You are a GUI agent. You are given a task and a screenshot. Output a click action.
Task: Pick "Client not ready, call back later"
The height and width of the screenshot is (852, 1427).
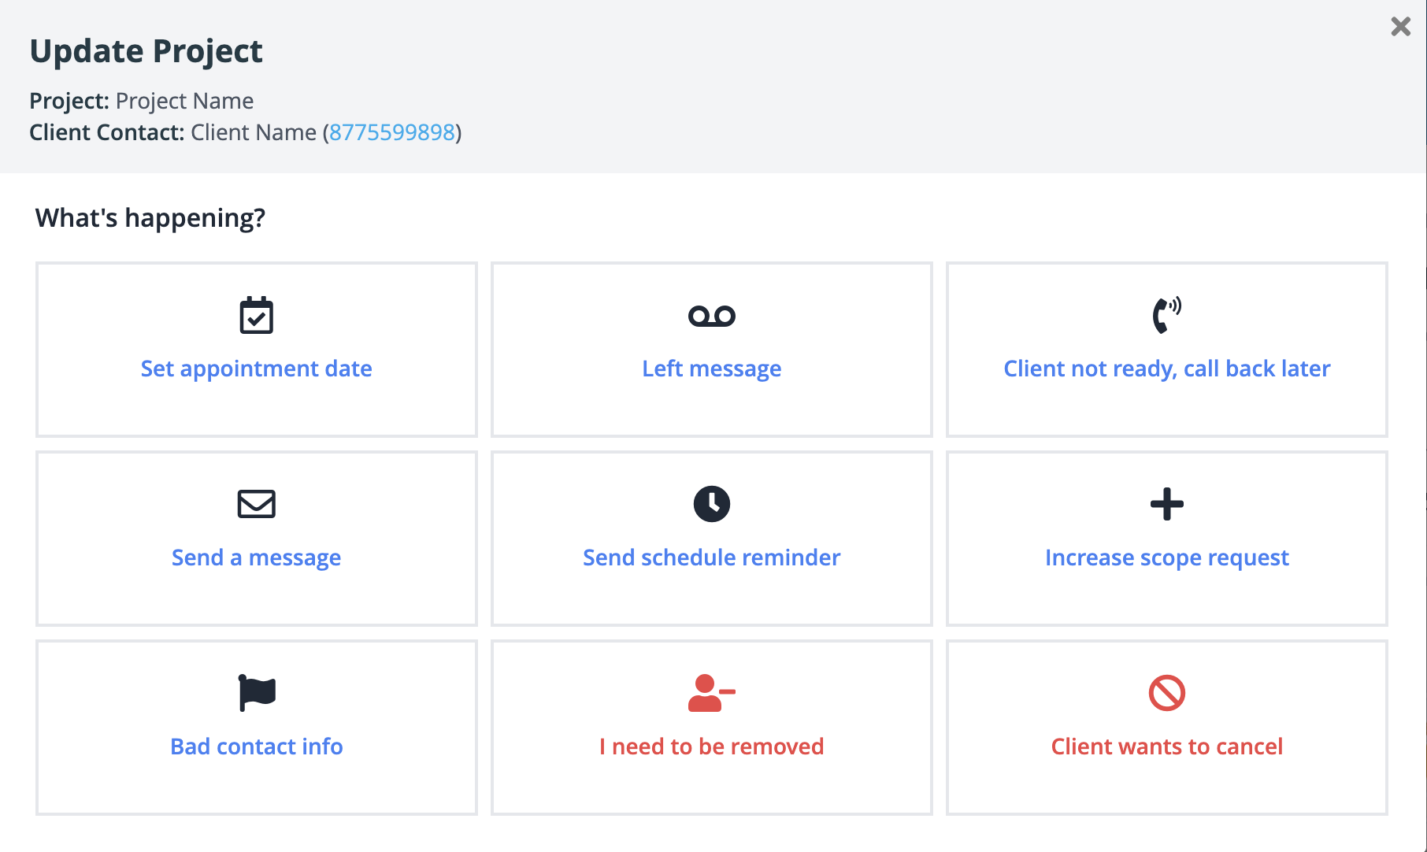tap(1166, 369)
